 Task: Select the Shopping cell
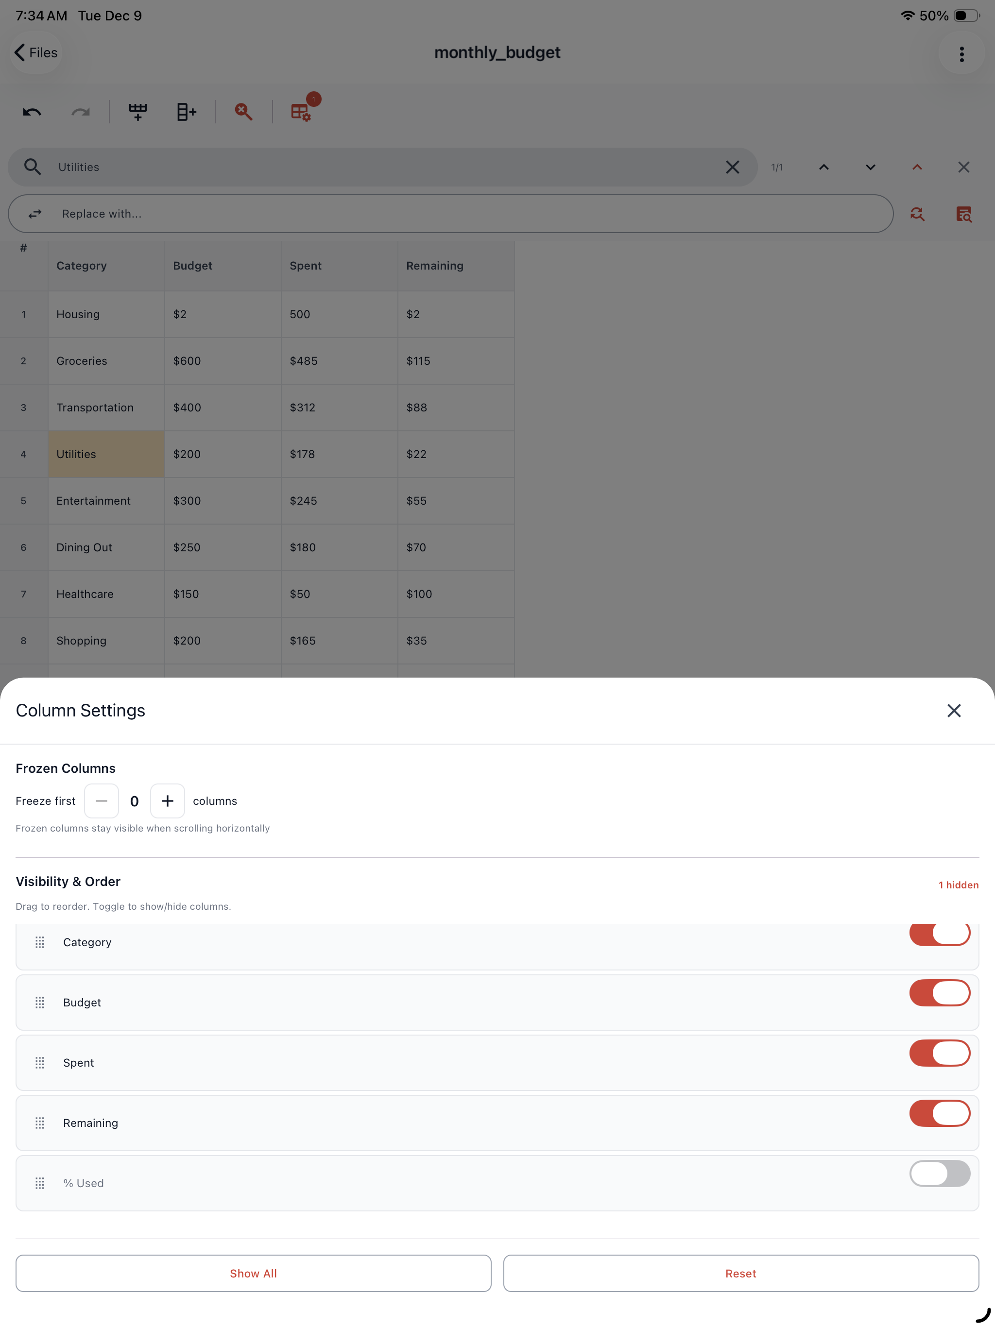pyautogui.click(x=106, y=641)
